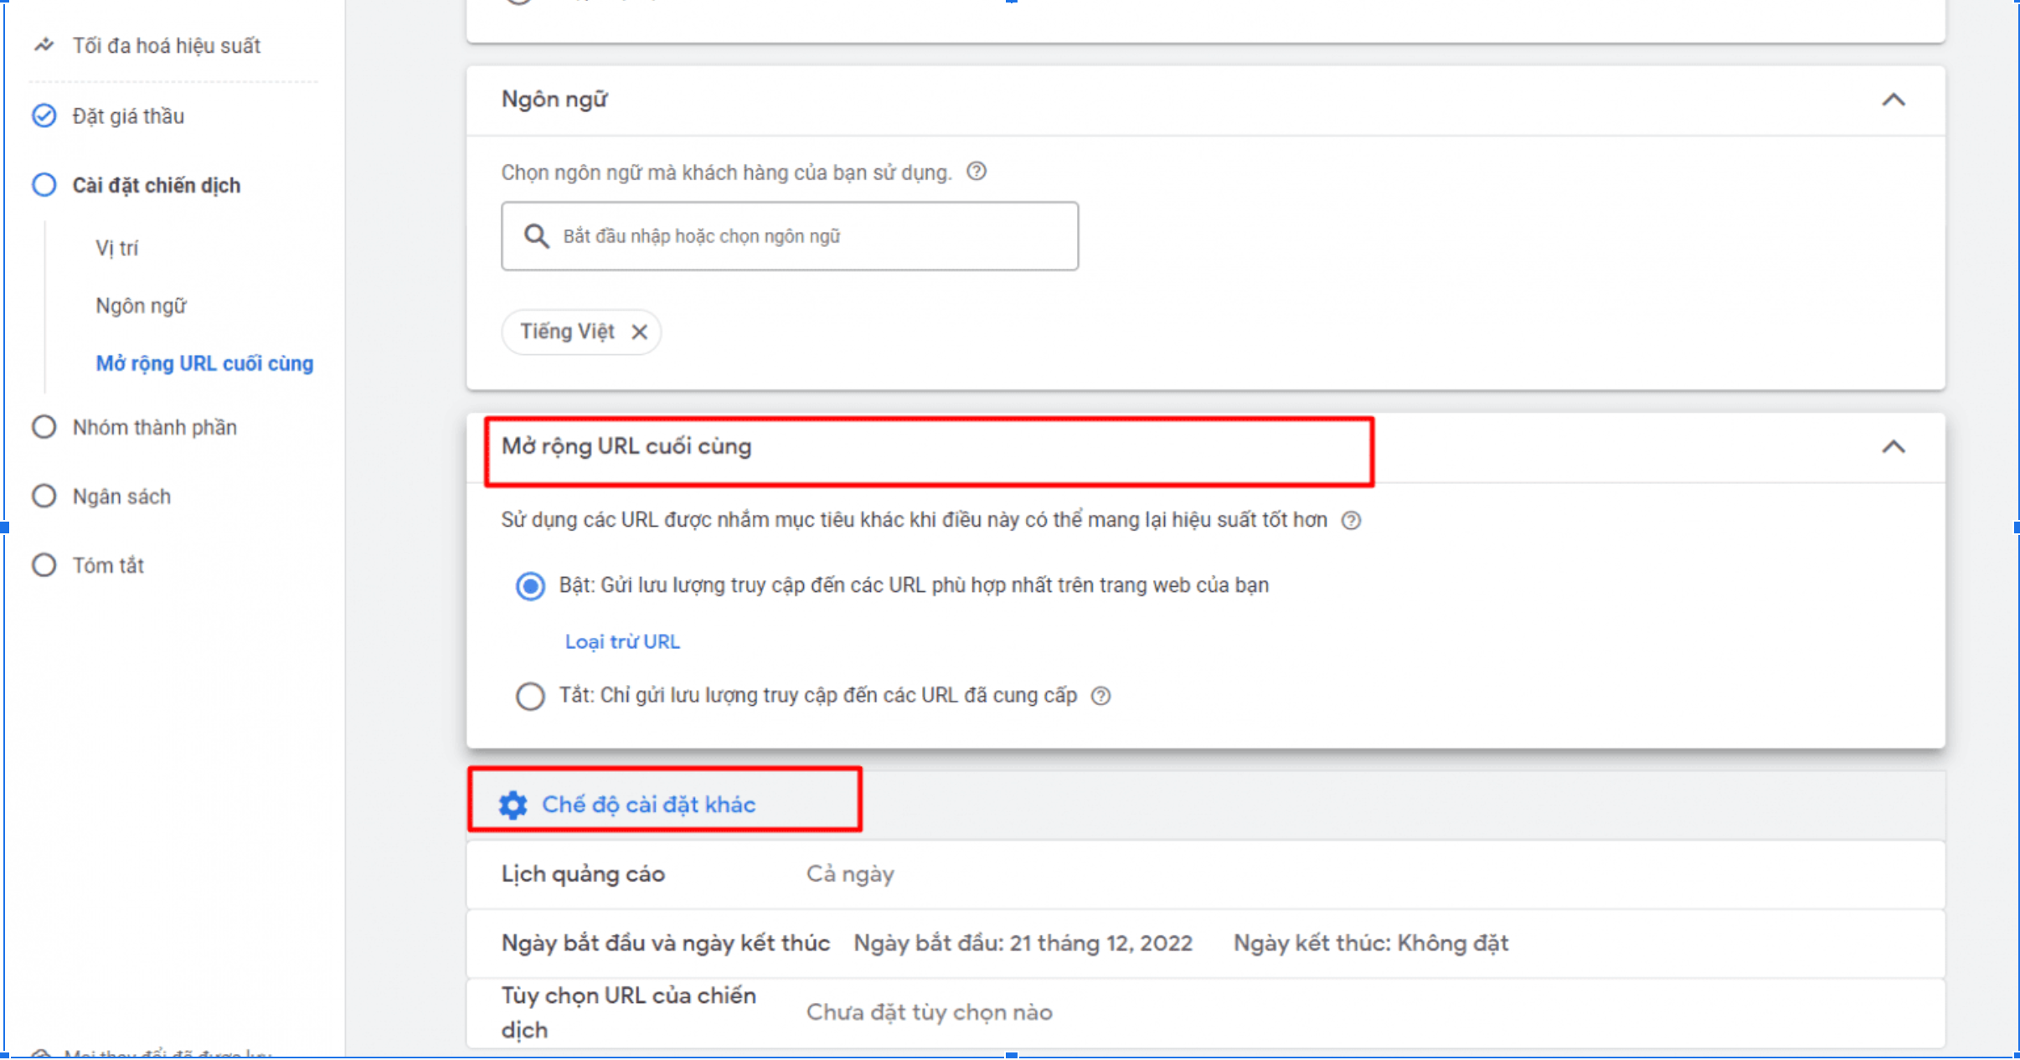
Task: Select the Bật radio for best matching URLs
Action: pyautogui.click(x=530, y=585)
